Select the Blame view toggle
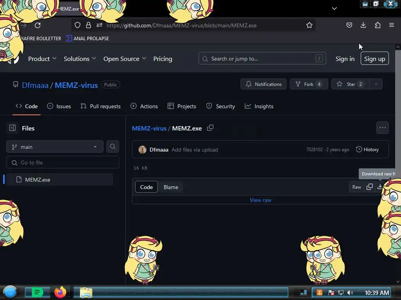Screen dimensions: 401x300 coord(171,187)
